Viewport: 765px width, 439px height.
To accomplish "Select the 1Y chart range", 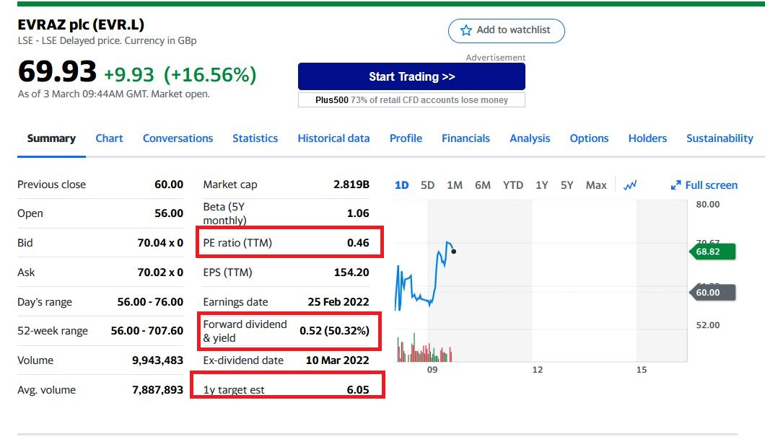I will [x=541, y=185].
